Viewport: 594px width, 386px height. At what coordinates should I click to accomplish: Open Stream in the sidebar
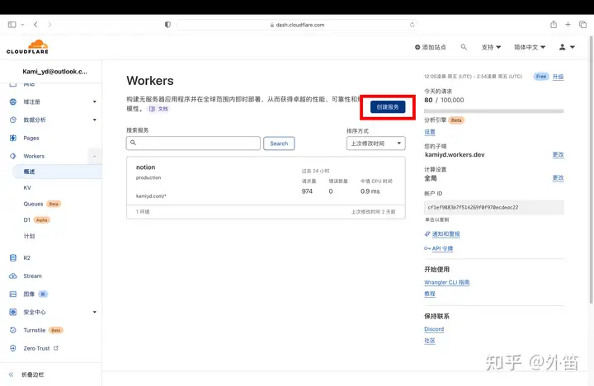click(x=32, y=275)
